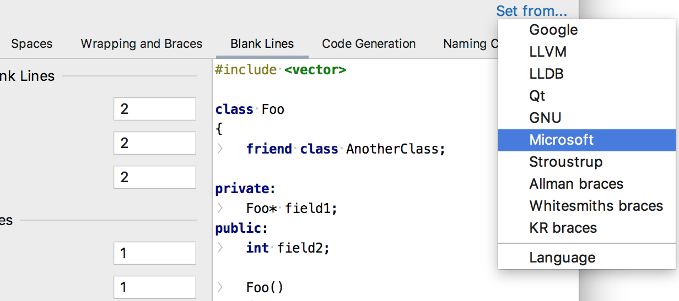Focus the last input field showing 1
This screenshot has width=679, height=301.
pyautogui.click(x=154, y=287)
